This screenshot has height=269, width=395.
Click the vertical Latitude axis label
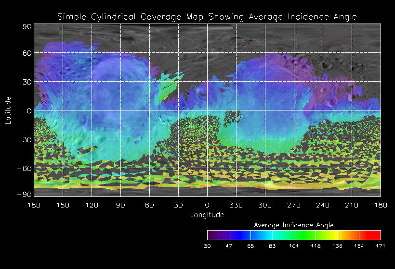coord(8,110)
